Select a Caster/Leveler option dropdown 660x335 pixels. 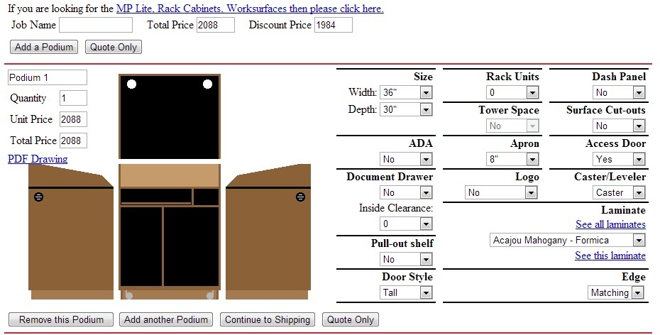(619, 192)
